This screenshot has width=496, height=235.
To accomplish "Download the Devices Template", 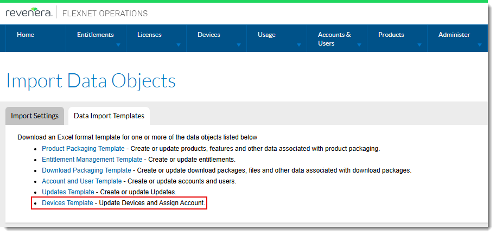I will (x=67, y=203).
